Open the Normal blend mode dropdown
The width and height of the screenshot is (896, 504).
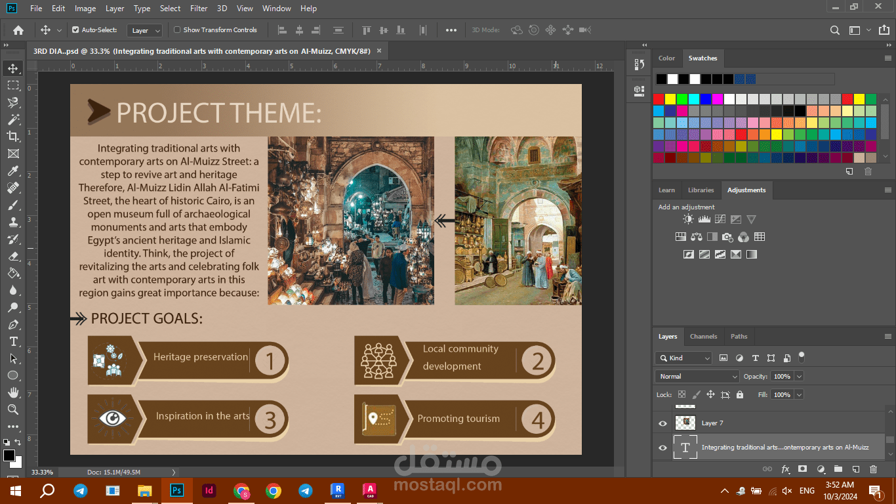[x=697, y=376]
